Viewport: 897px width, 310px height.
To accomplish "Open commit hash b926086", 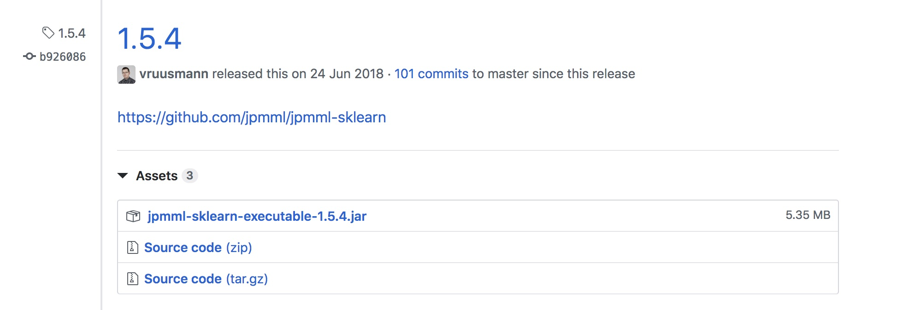I will 63,57.
